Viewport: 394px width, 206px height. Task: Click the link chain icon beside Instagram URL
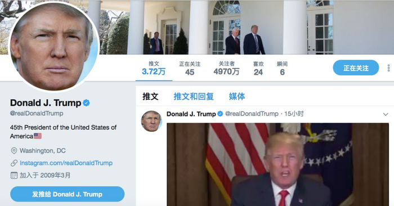point(14,163)
